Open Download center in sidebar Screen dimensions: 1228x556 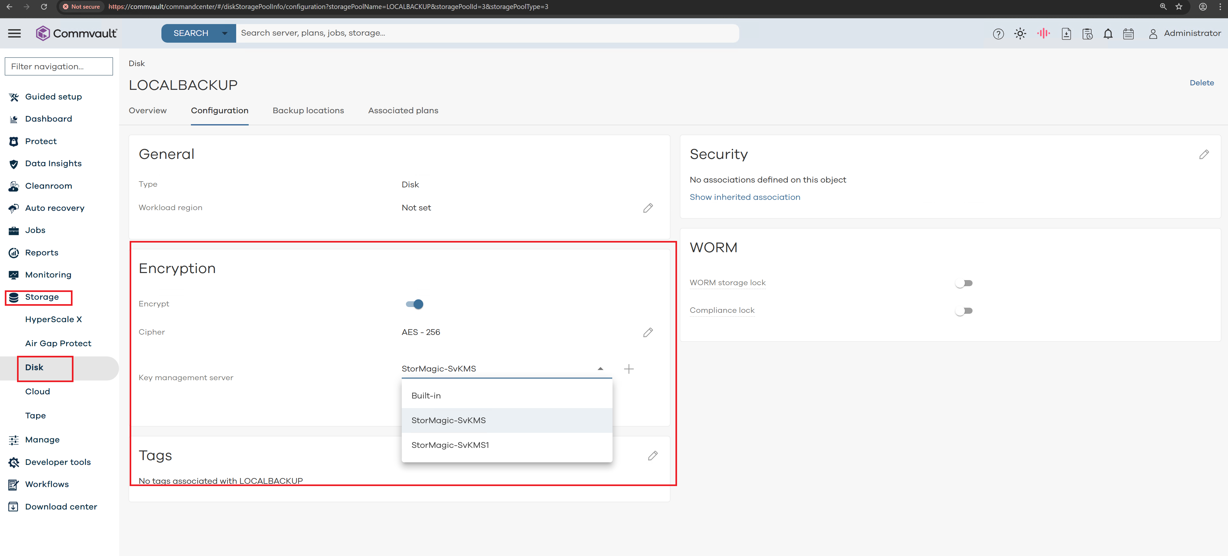click(61, 507)
